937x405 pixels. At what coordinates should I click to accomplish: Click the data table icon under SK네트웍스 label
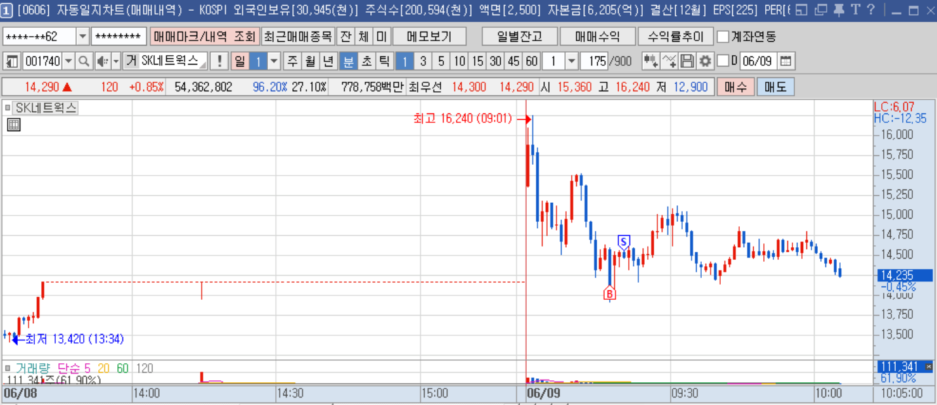coord(13,125)
